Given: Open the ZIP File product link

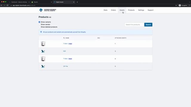Looking at the screenshot, I should pyautogui.click(x=66, y=66).
